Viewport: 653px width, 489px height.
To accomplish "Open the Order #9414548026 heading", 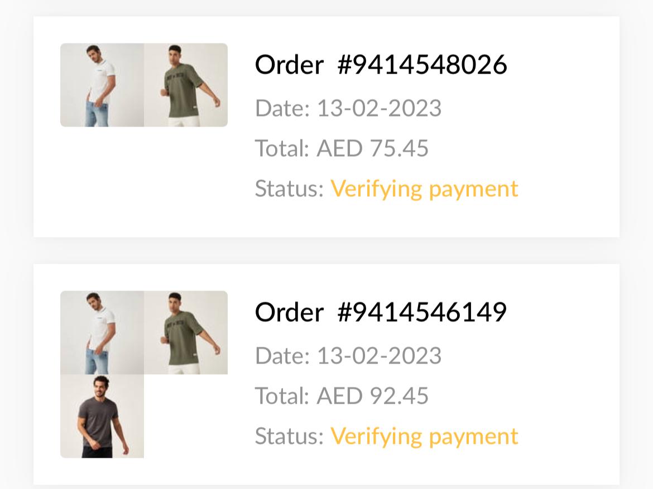I will [x=381, y=65].
